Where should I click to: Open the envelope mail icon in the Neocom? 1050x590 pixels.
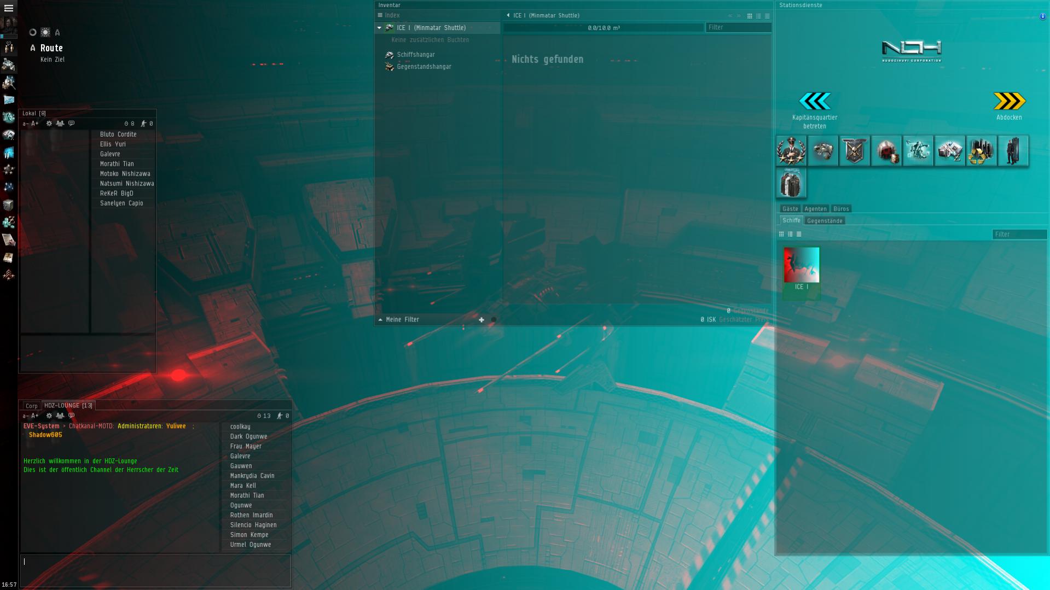(9, 100)
